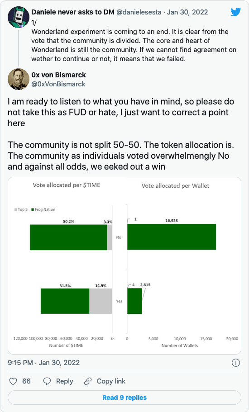Click the green Frog Nation legend swatch
Viewport: 249px width, 412px height.
click(33, 209)
